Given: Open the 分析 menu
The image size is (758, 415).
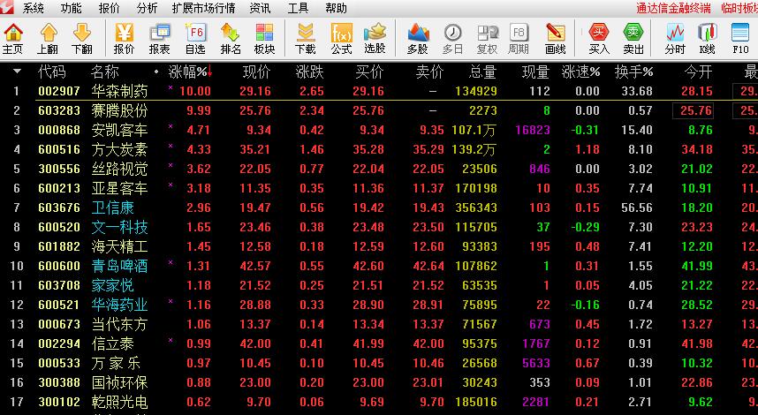Looking at the screenshot, I should (x=147, y=8).
